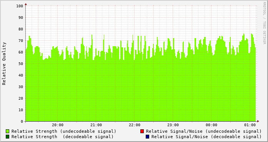Click the 22:00 time axis label

[x=135, y=125]
